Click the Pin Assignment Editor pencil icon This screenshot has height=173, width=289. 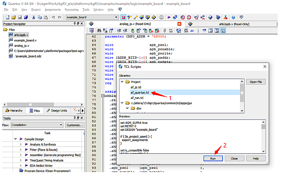135,17
